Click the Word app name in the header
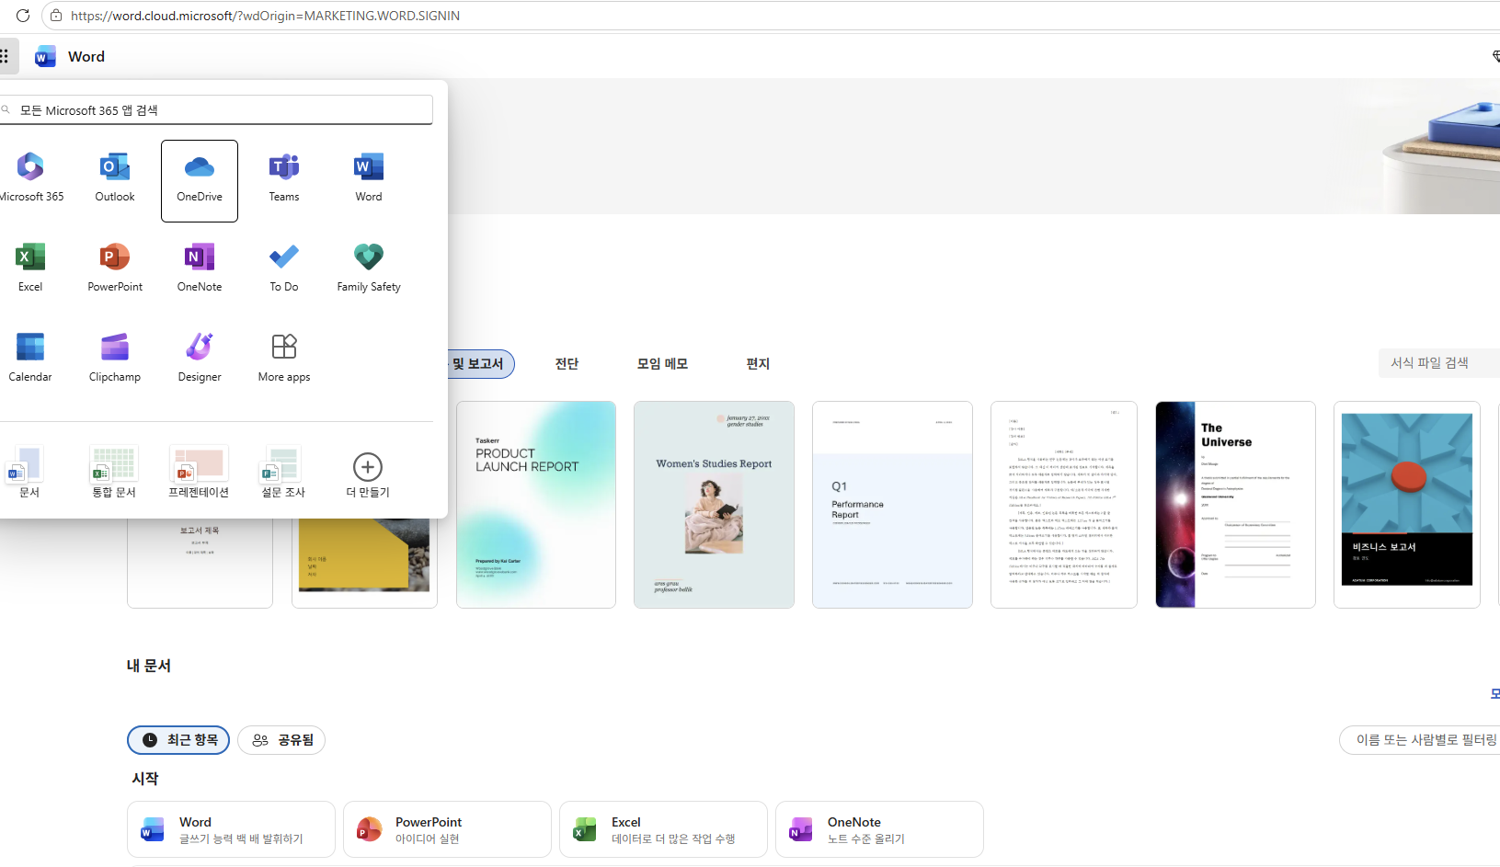The height and width of the screenshot is (867, 1500). coord(86,57)
